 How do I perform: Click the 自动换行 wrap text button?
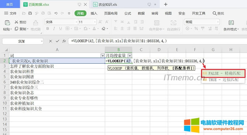coord(174,26)
